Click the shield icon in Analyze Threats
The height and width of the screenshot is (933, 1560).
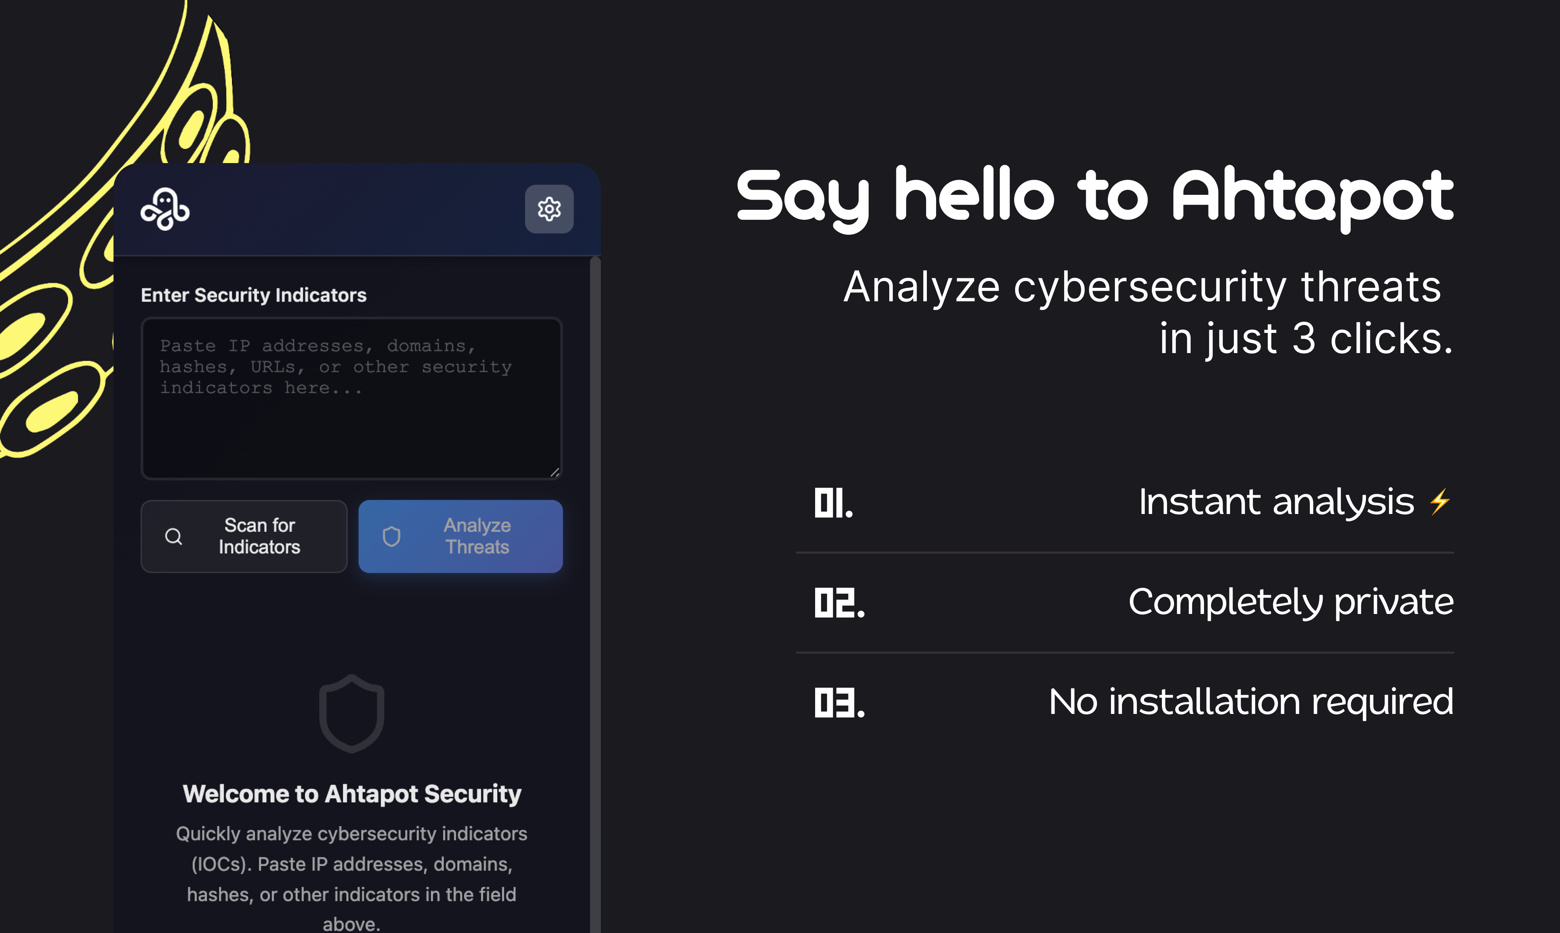391,536
